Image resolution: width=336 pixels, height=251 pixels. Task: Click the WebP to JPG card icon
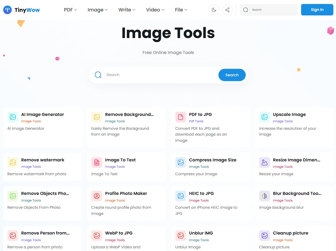pyautogui.click(x=97, y=236)
